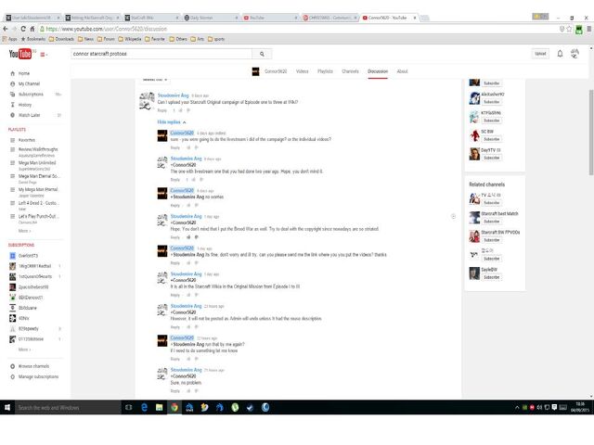Open the Windows Start button
This screenshot has height=445, width=594.
(x=7, y=407)
